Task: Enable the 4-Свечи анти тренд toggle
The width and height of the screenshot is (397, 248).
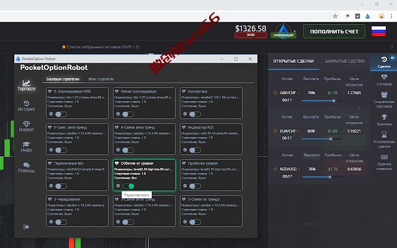Action: [x=128, y=150]
